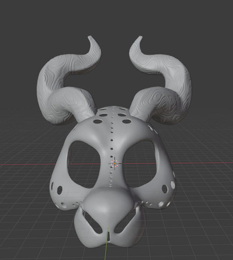The image size is (233, 260).
Task: Click the 3D cursor crosshair on the mask
Action: click(x=115, y=163)
